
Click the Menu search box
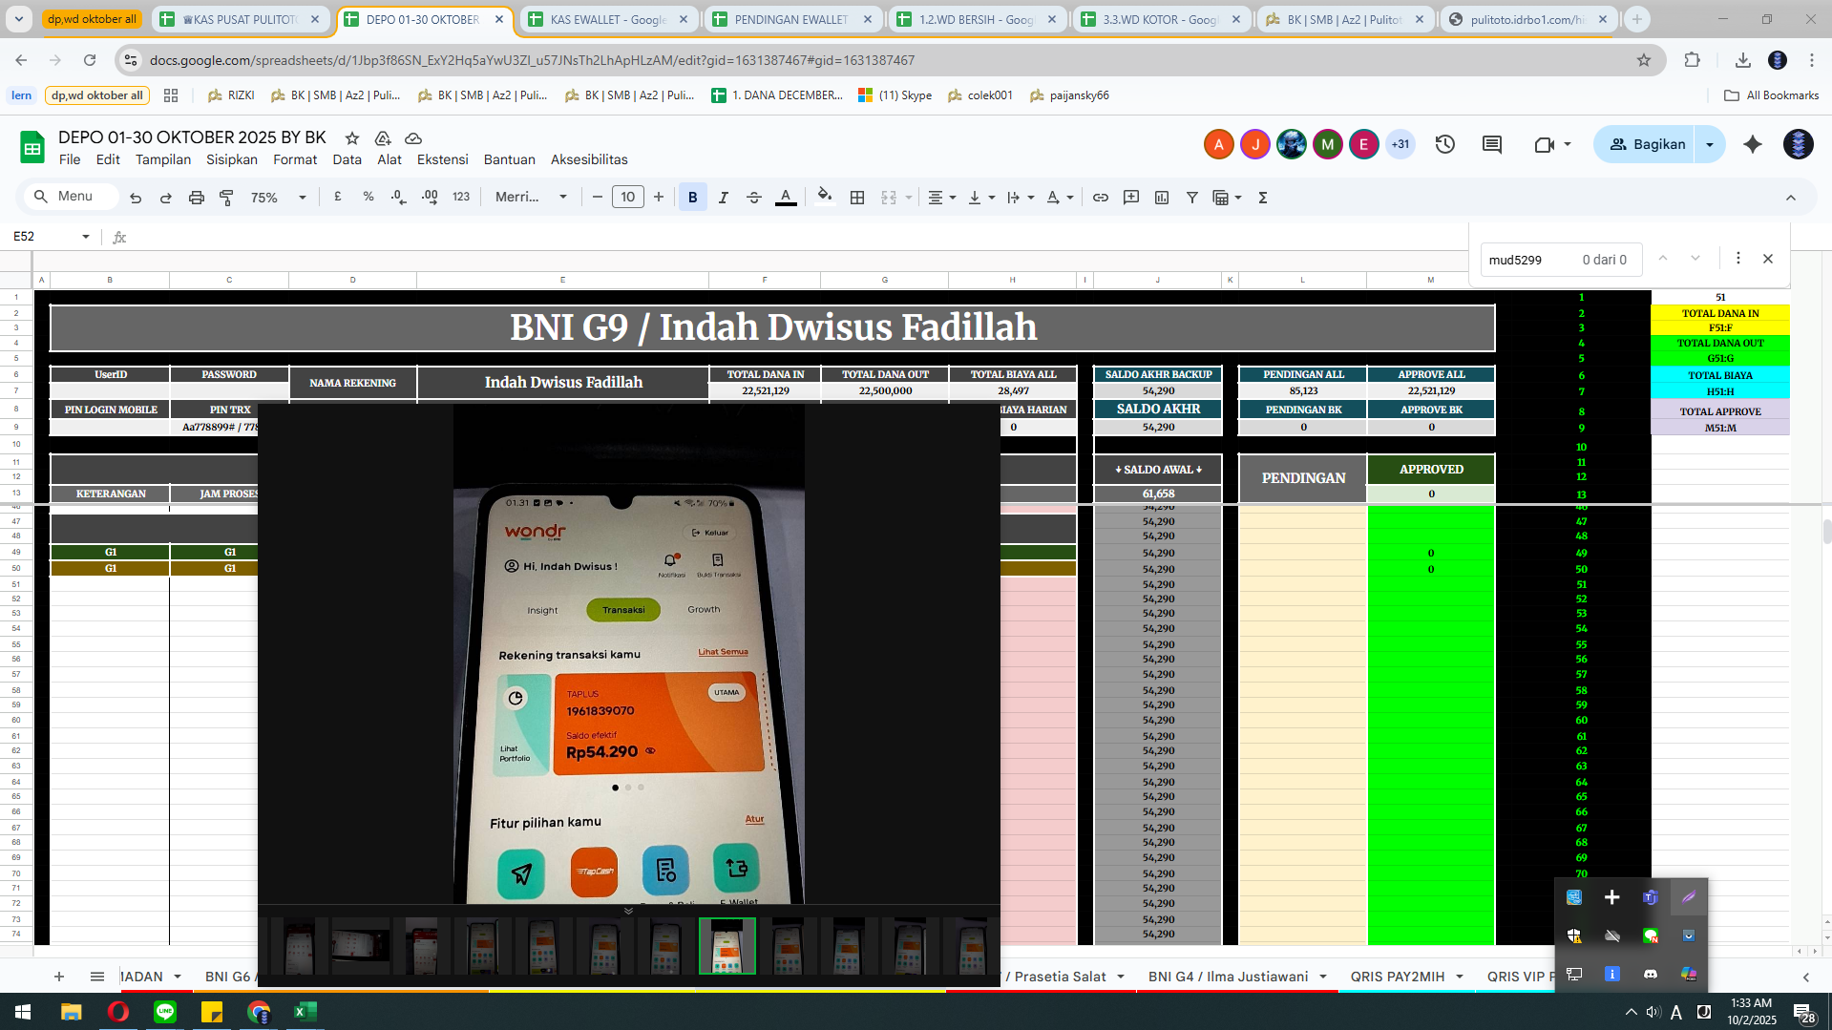point(71,197)
